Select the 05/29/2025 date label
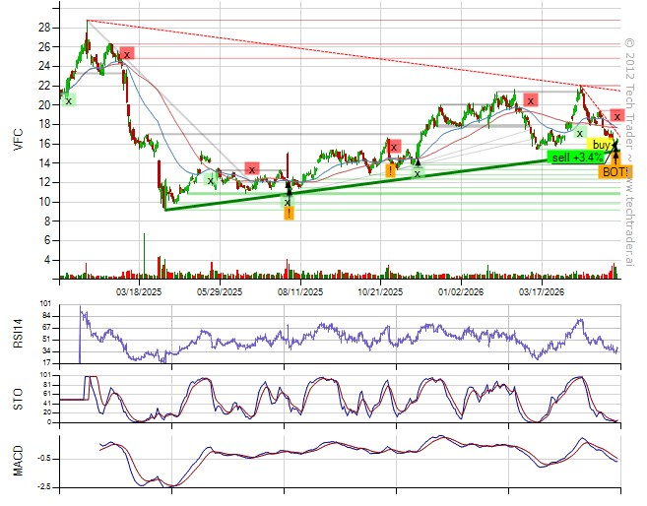 [x=220, y=292]
